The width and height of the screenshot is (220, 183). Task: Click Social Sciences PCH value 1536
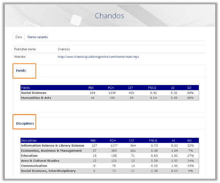112,93
